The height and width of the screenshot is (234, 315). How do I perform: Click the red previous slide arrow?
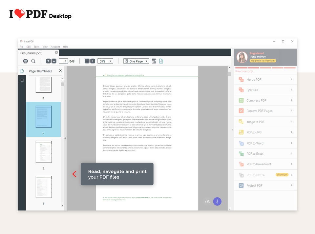[x=74, y=174]
